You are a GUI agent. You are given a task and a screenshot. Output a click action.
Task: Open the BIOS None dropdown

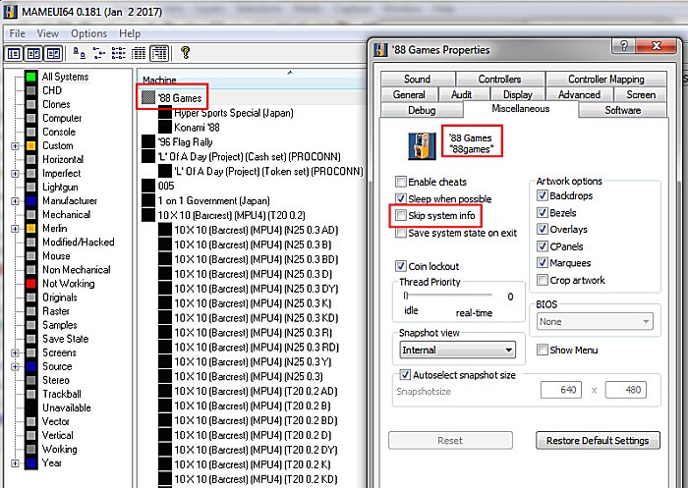pos(595,321)
